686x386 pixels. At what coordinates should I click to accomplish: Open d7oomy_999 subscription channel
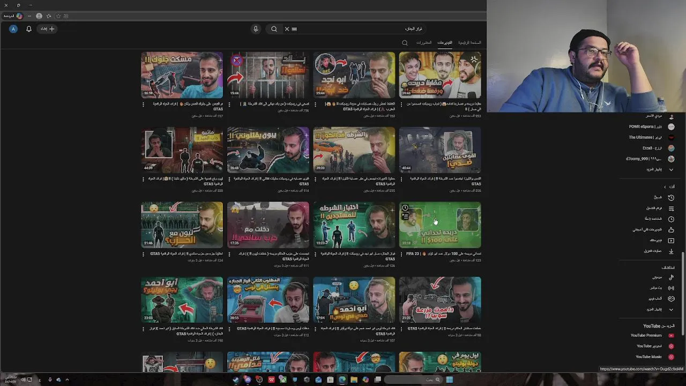650,159
